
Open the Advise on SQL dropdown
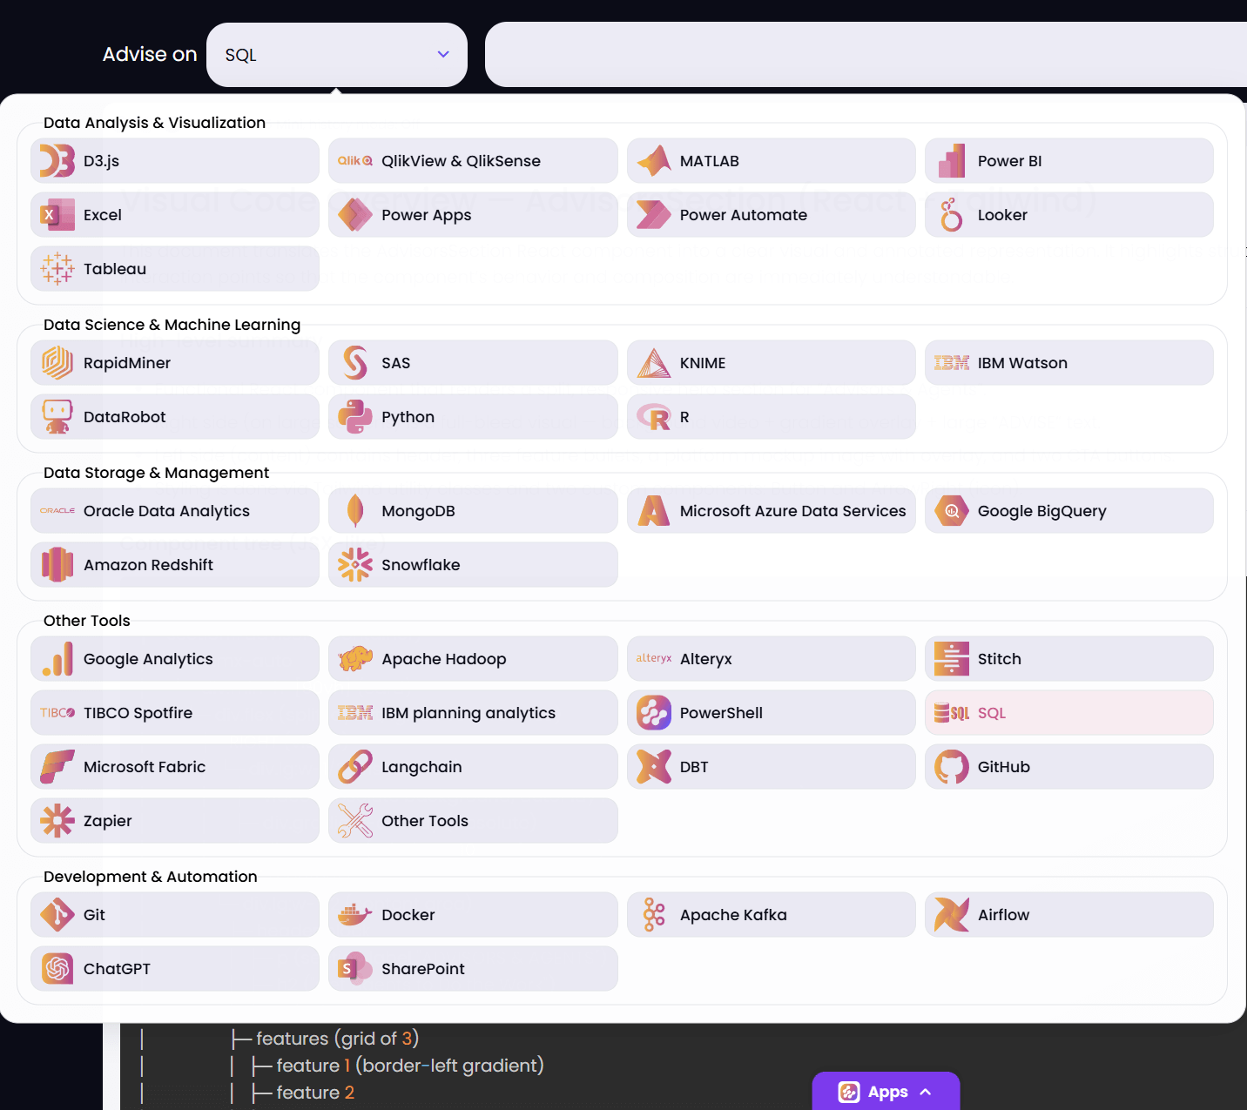pyautogui.click(x=336, y=55)
